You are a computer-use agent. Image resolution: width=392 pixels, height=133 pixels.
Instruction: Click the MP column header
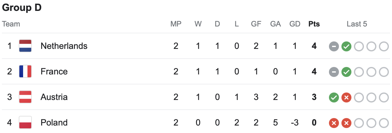point(176,24)
